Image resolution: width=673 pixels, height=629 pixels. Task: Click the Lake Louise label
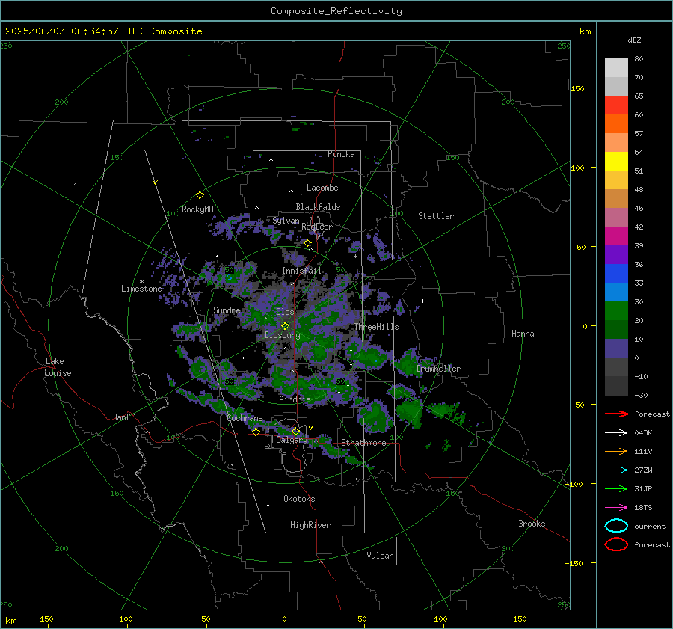[x=58, y=367]
